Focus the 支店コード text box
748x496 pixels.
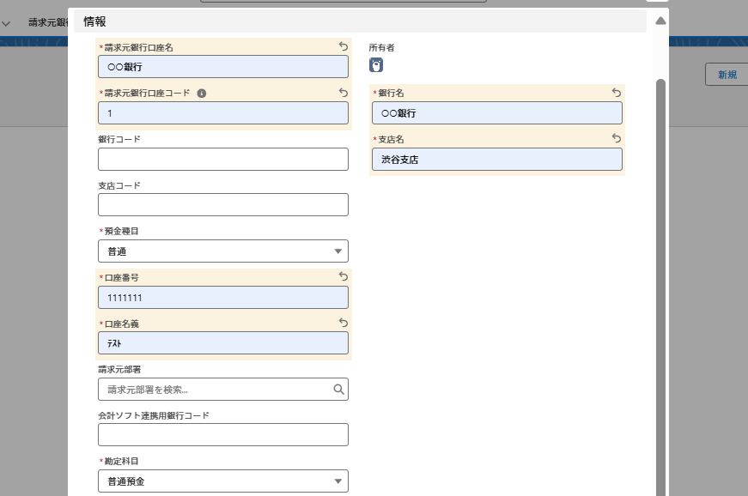pyautogui.click(x=223, y=205)
